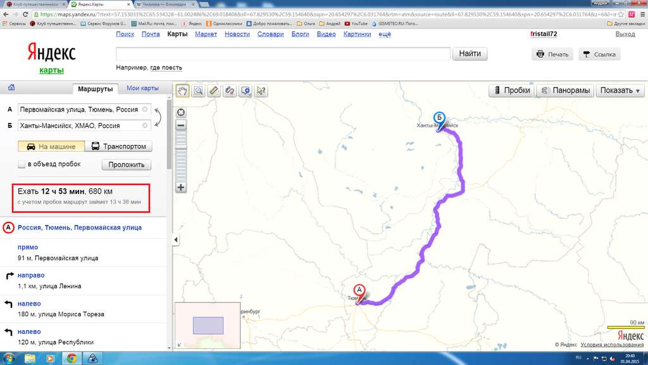Screen dimensions: 648x365
Task: Select the hand pan tool
Action: coord(182,91)
